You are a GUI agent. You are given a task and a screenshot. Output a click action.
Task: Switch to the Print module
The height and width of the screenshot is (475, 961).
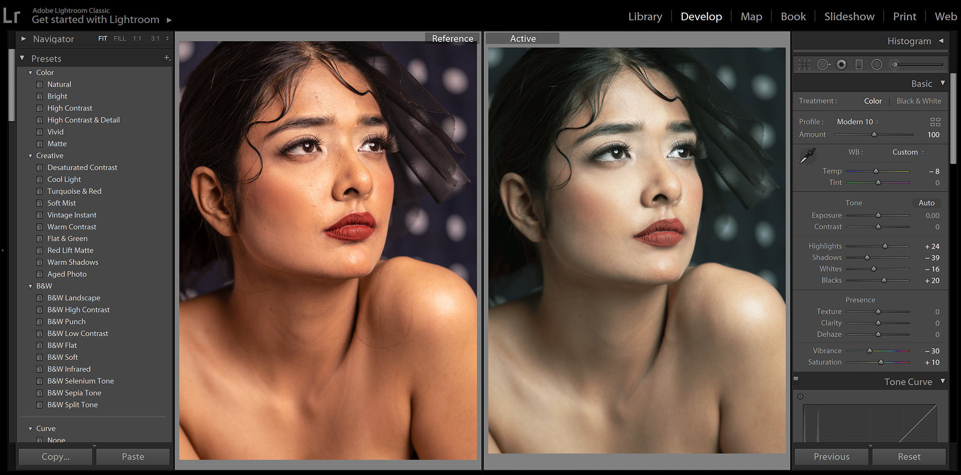pos(904,16)
